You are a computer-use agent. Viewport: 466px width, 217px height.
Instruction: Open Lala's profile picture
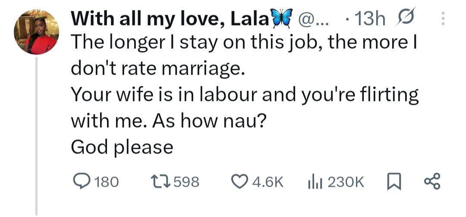coord(36,32)
